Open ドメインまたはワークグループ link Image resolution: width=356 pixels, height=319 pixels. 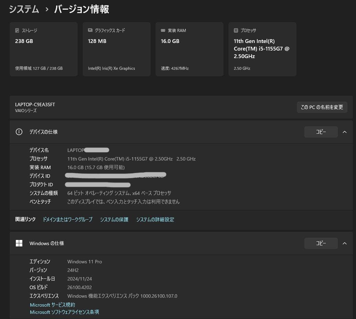[68, 219]
